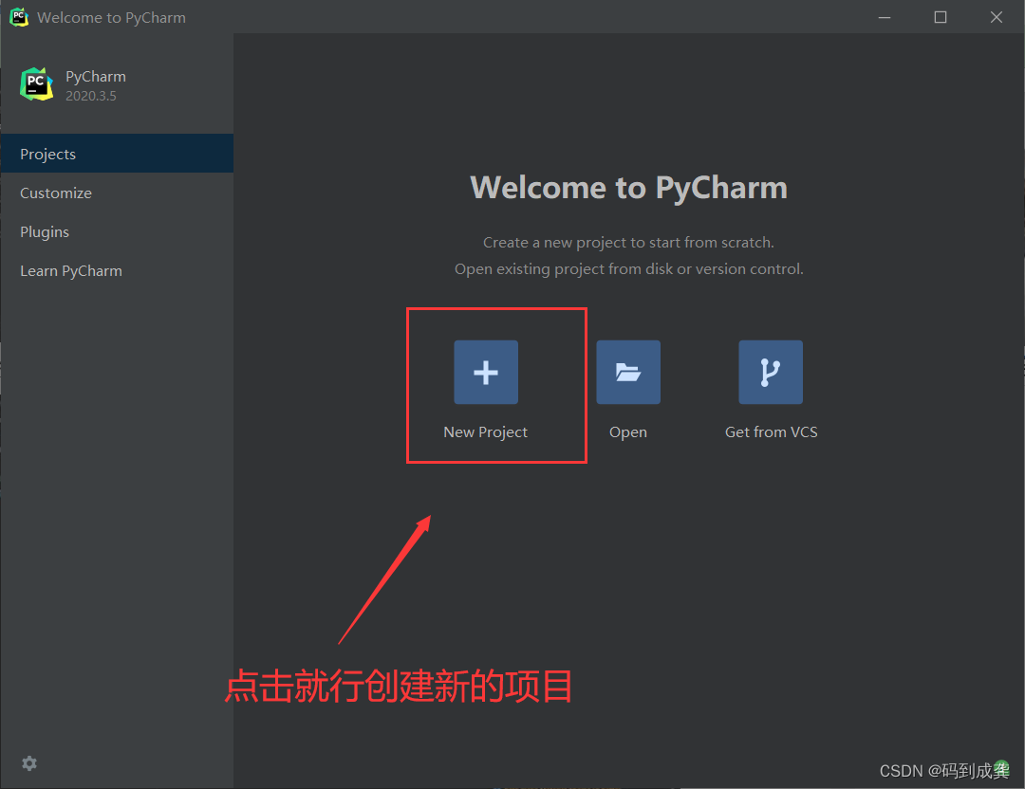Click the PyCharm icon in the title bar

tap(18, 16)
